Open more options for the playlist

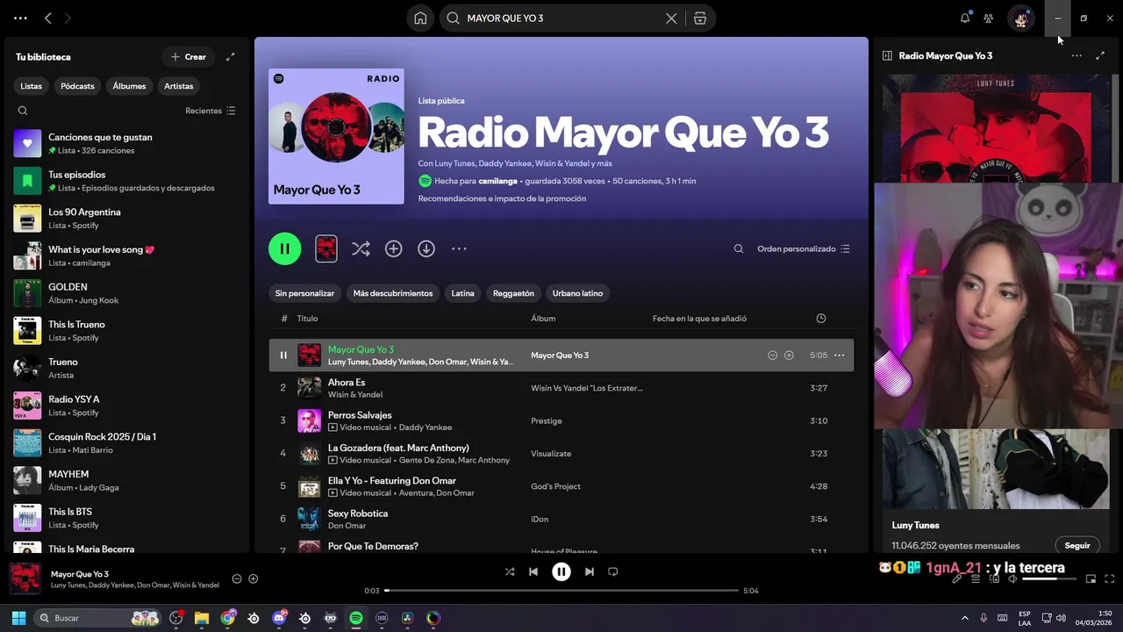459,248
